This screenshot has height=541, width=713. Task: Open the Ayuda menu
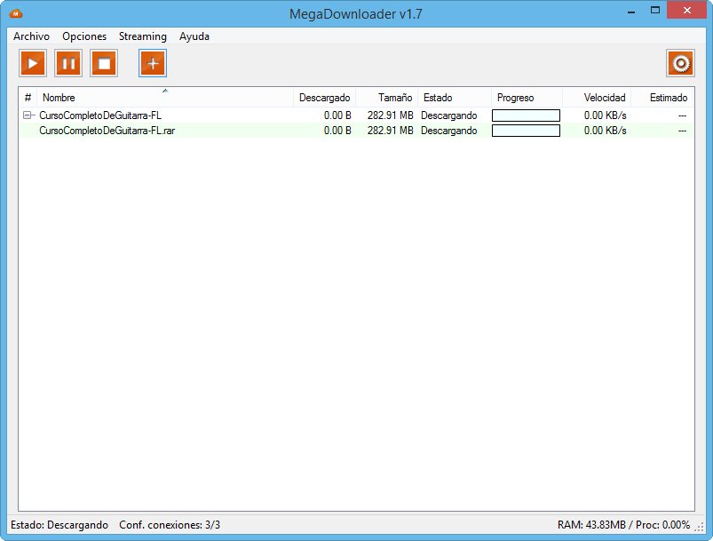pos(194,36)
